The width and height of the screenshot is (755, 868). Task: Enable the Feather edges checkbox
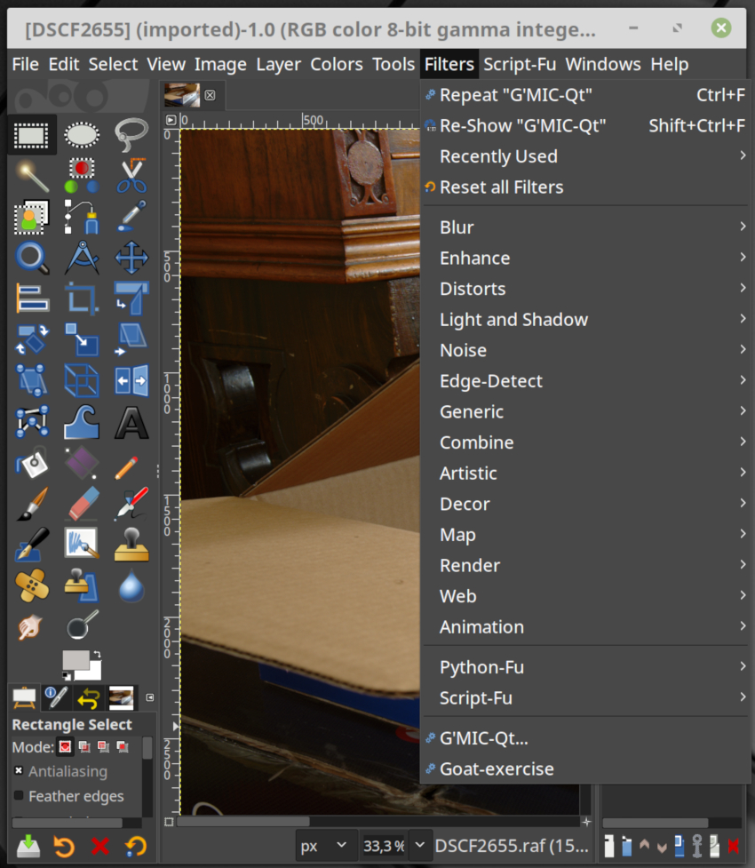click(x=19, y=796)
